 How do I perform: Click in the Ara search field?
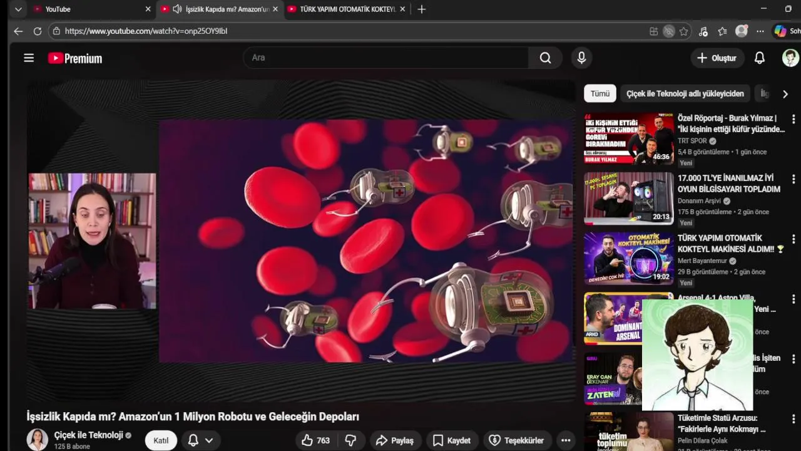(x=385, y=58)
